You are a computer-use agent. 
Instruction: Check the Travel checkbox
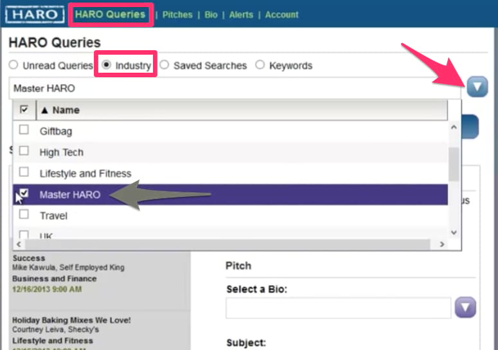click(24, 214)
